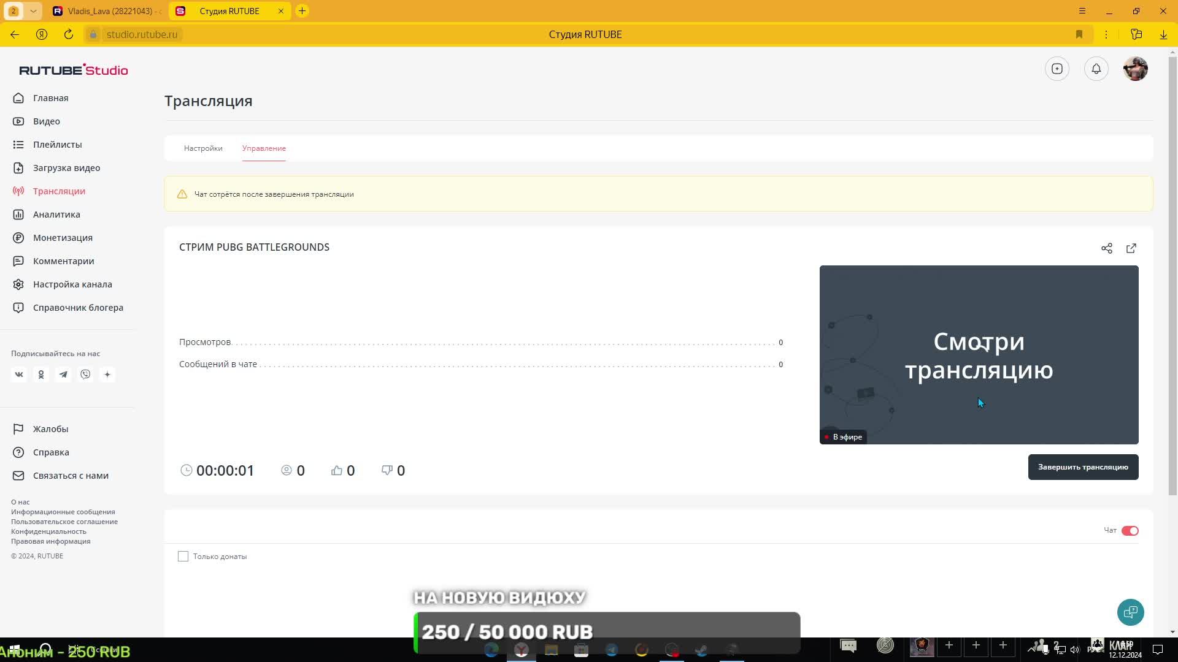The image size is (1178, 662).
Task: Click the stream preview Смотри трансляцию
Action: (x=979, y=355)
